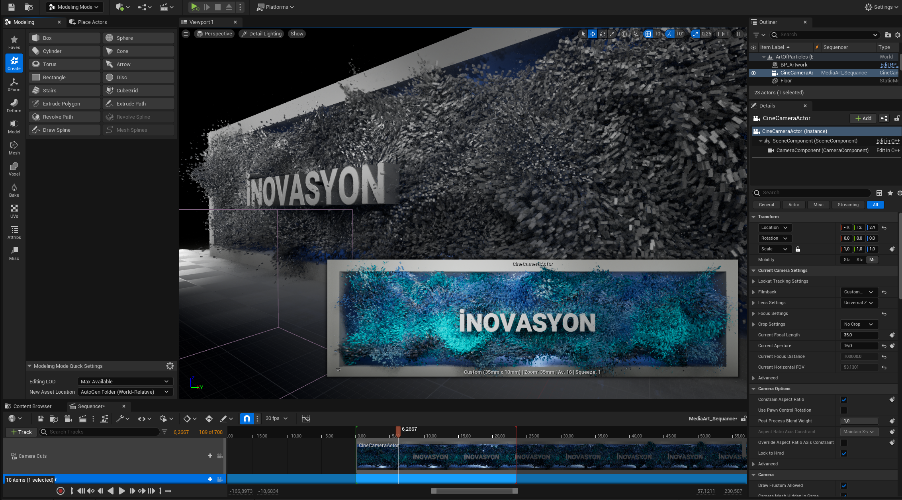Click the Add Track button in Sequencer
This screenshot has width=902, height=500.
point(22,432)
